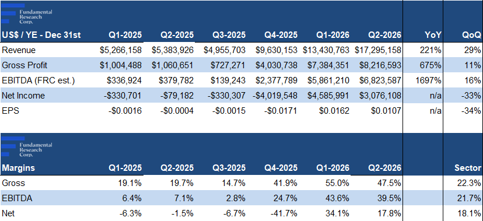Image resolution: width=483 pixels, height=221 pixels.
Task: Click the EPS row label
Action: 10,111
